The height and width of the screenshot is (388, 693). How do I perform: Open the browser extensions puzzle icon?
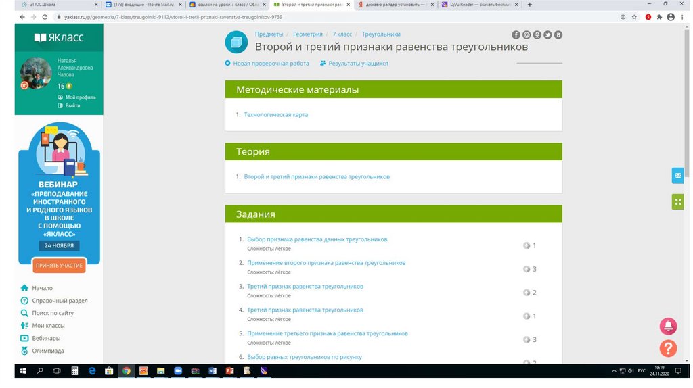click(x=659, y=17)
